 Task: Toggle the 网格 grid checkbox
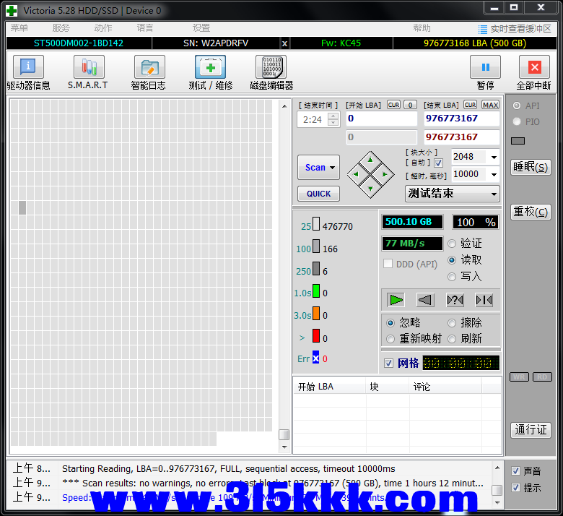pos(389,363)
